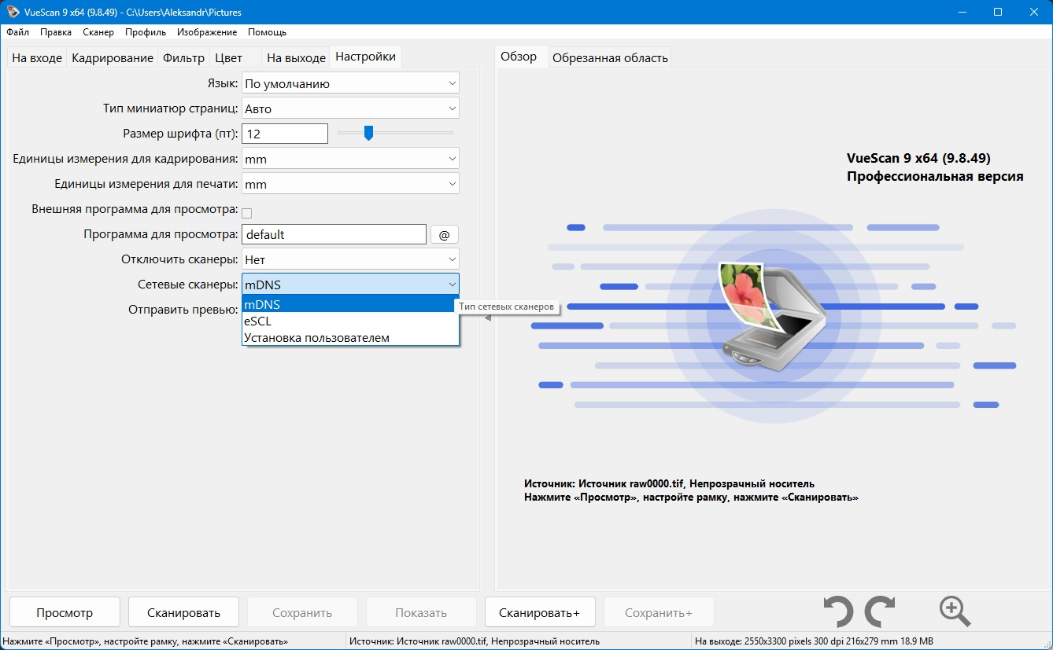
Task: Select mDNS in the dropdown list
Action: (x=350, y=304)
